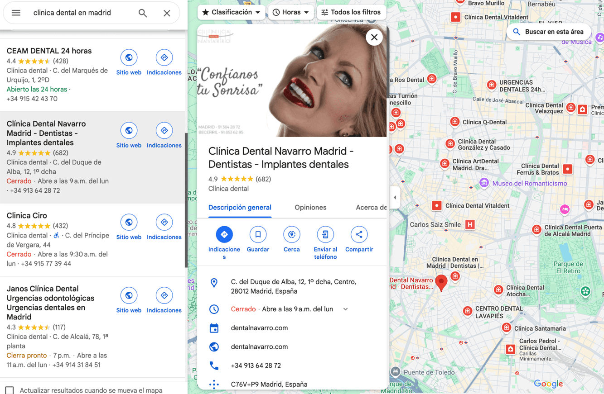This screenshot has width=604, height=394.
Task: Switch to Descripción general tab
Action: point(240,208)
